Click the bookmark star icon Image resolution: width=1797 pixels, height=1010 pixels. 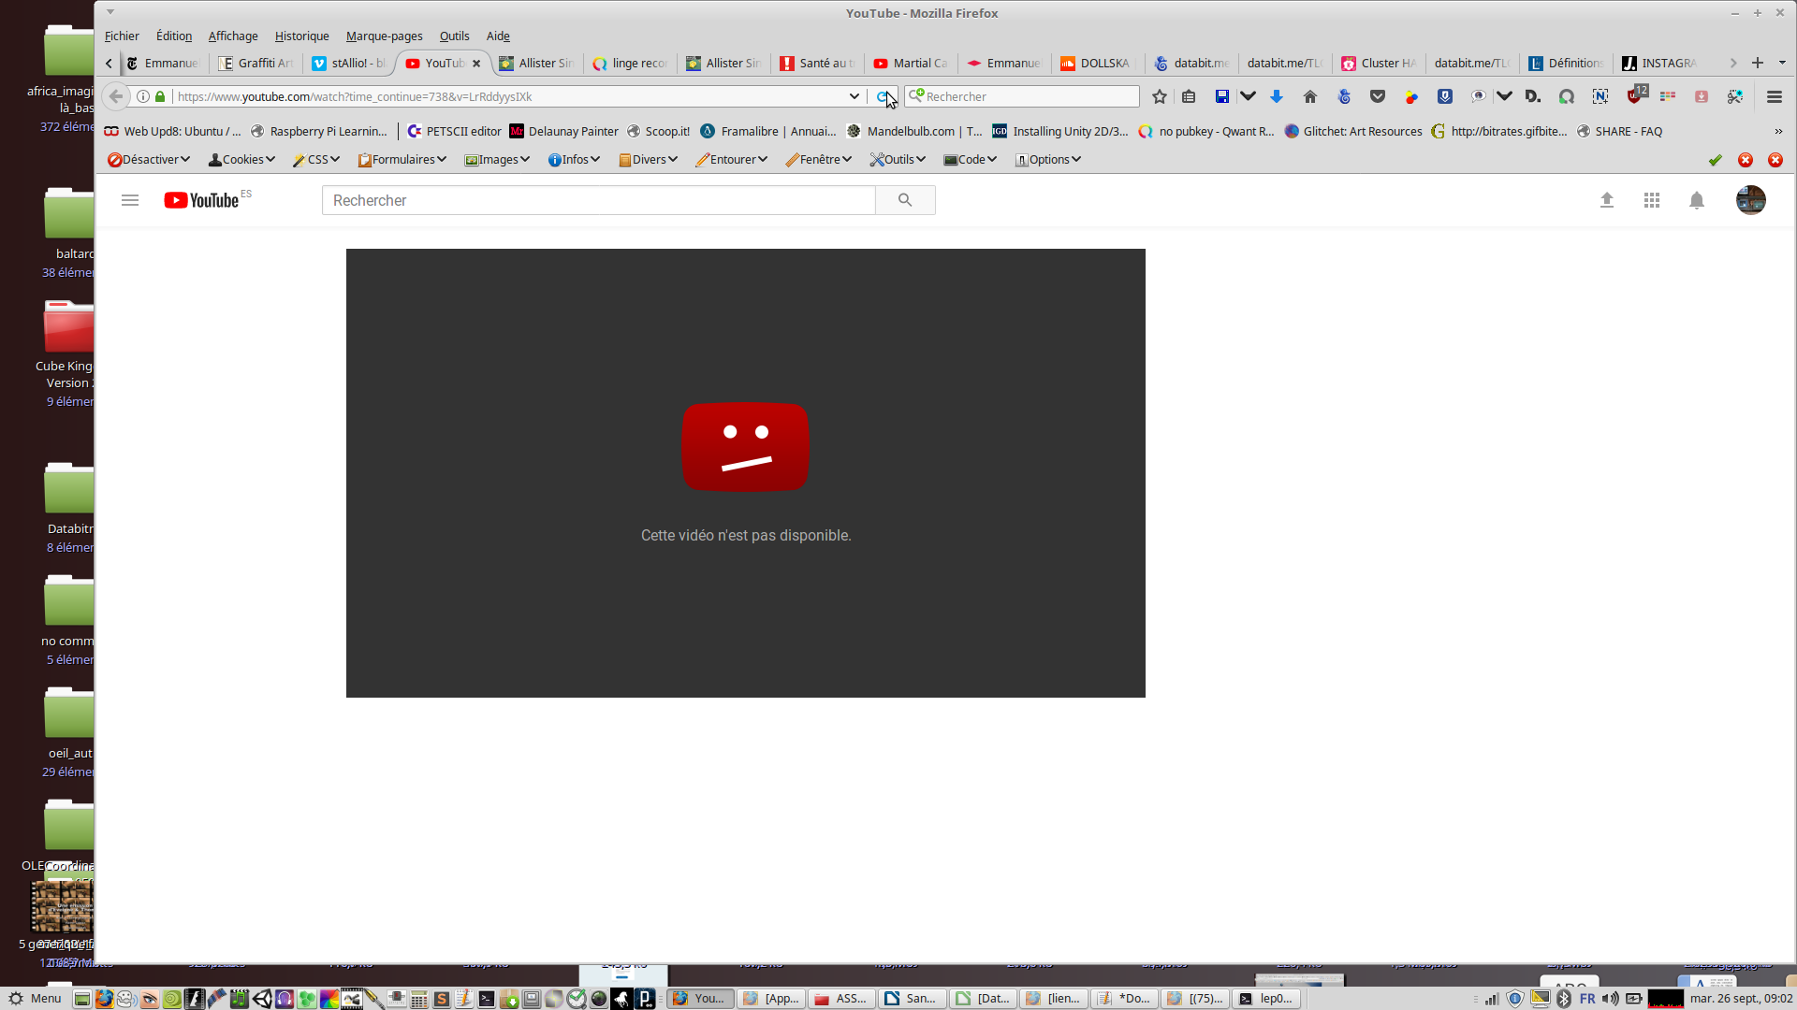(x=1160, y=96)
